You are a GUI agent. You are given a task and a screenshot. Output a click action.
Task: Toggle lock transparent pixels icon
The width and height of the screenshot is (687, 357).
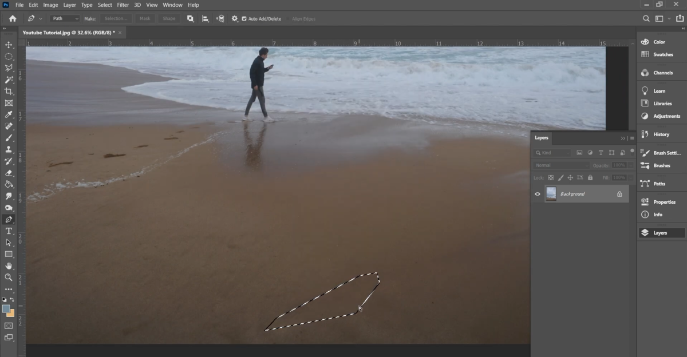(551, 178)
